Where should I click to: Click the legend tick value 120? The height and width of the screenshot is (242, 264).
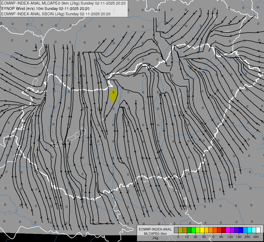(x=230, y=237)
